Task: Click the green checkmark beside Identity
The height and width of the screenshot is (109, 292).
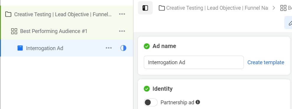Action: point(147,89)
